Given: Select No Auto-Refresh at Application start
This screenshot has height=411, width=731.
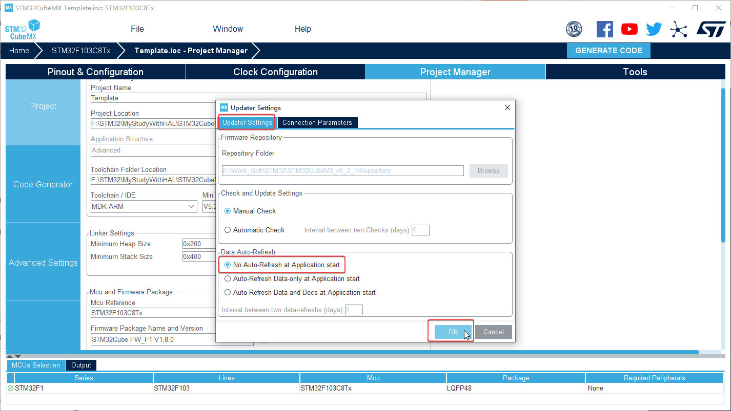Looking at the screenshot, I should [228, 265].
